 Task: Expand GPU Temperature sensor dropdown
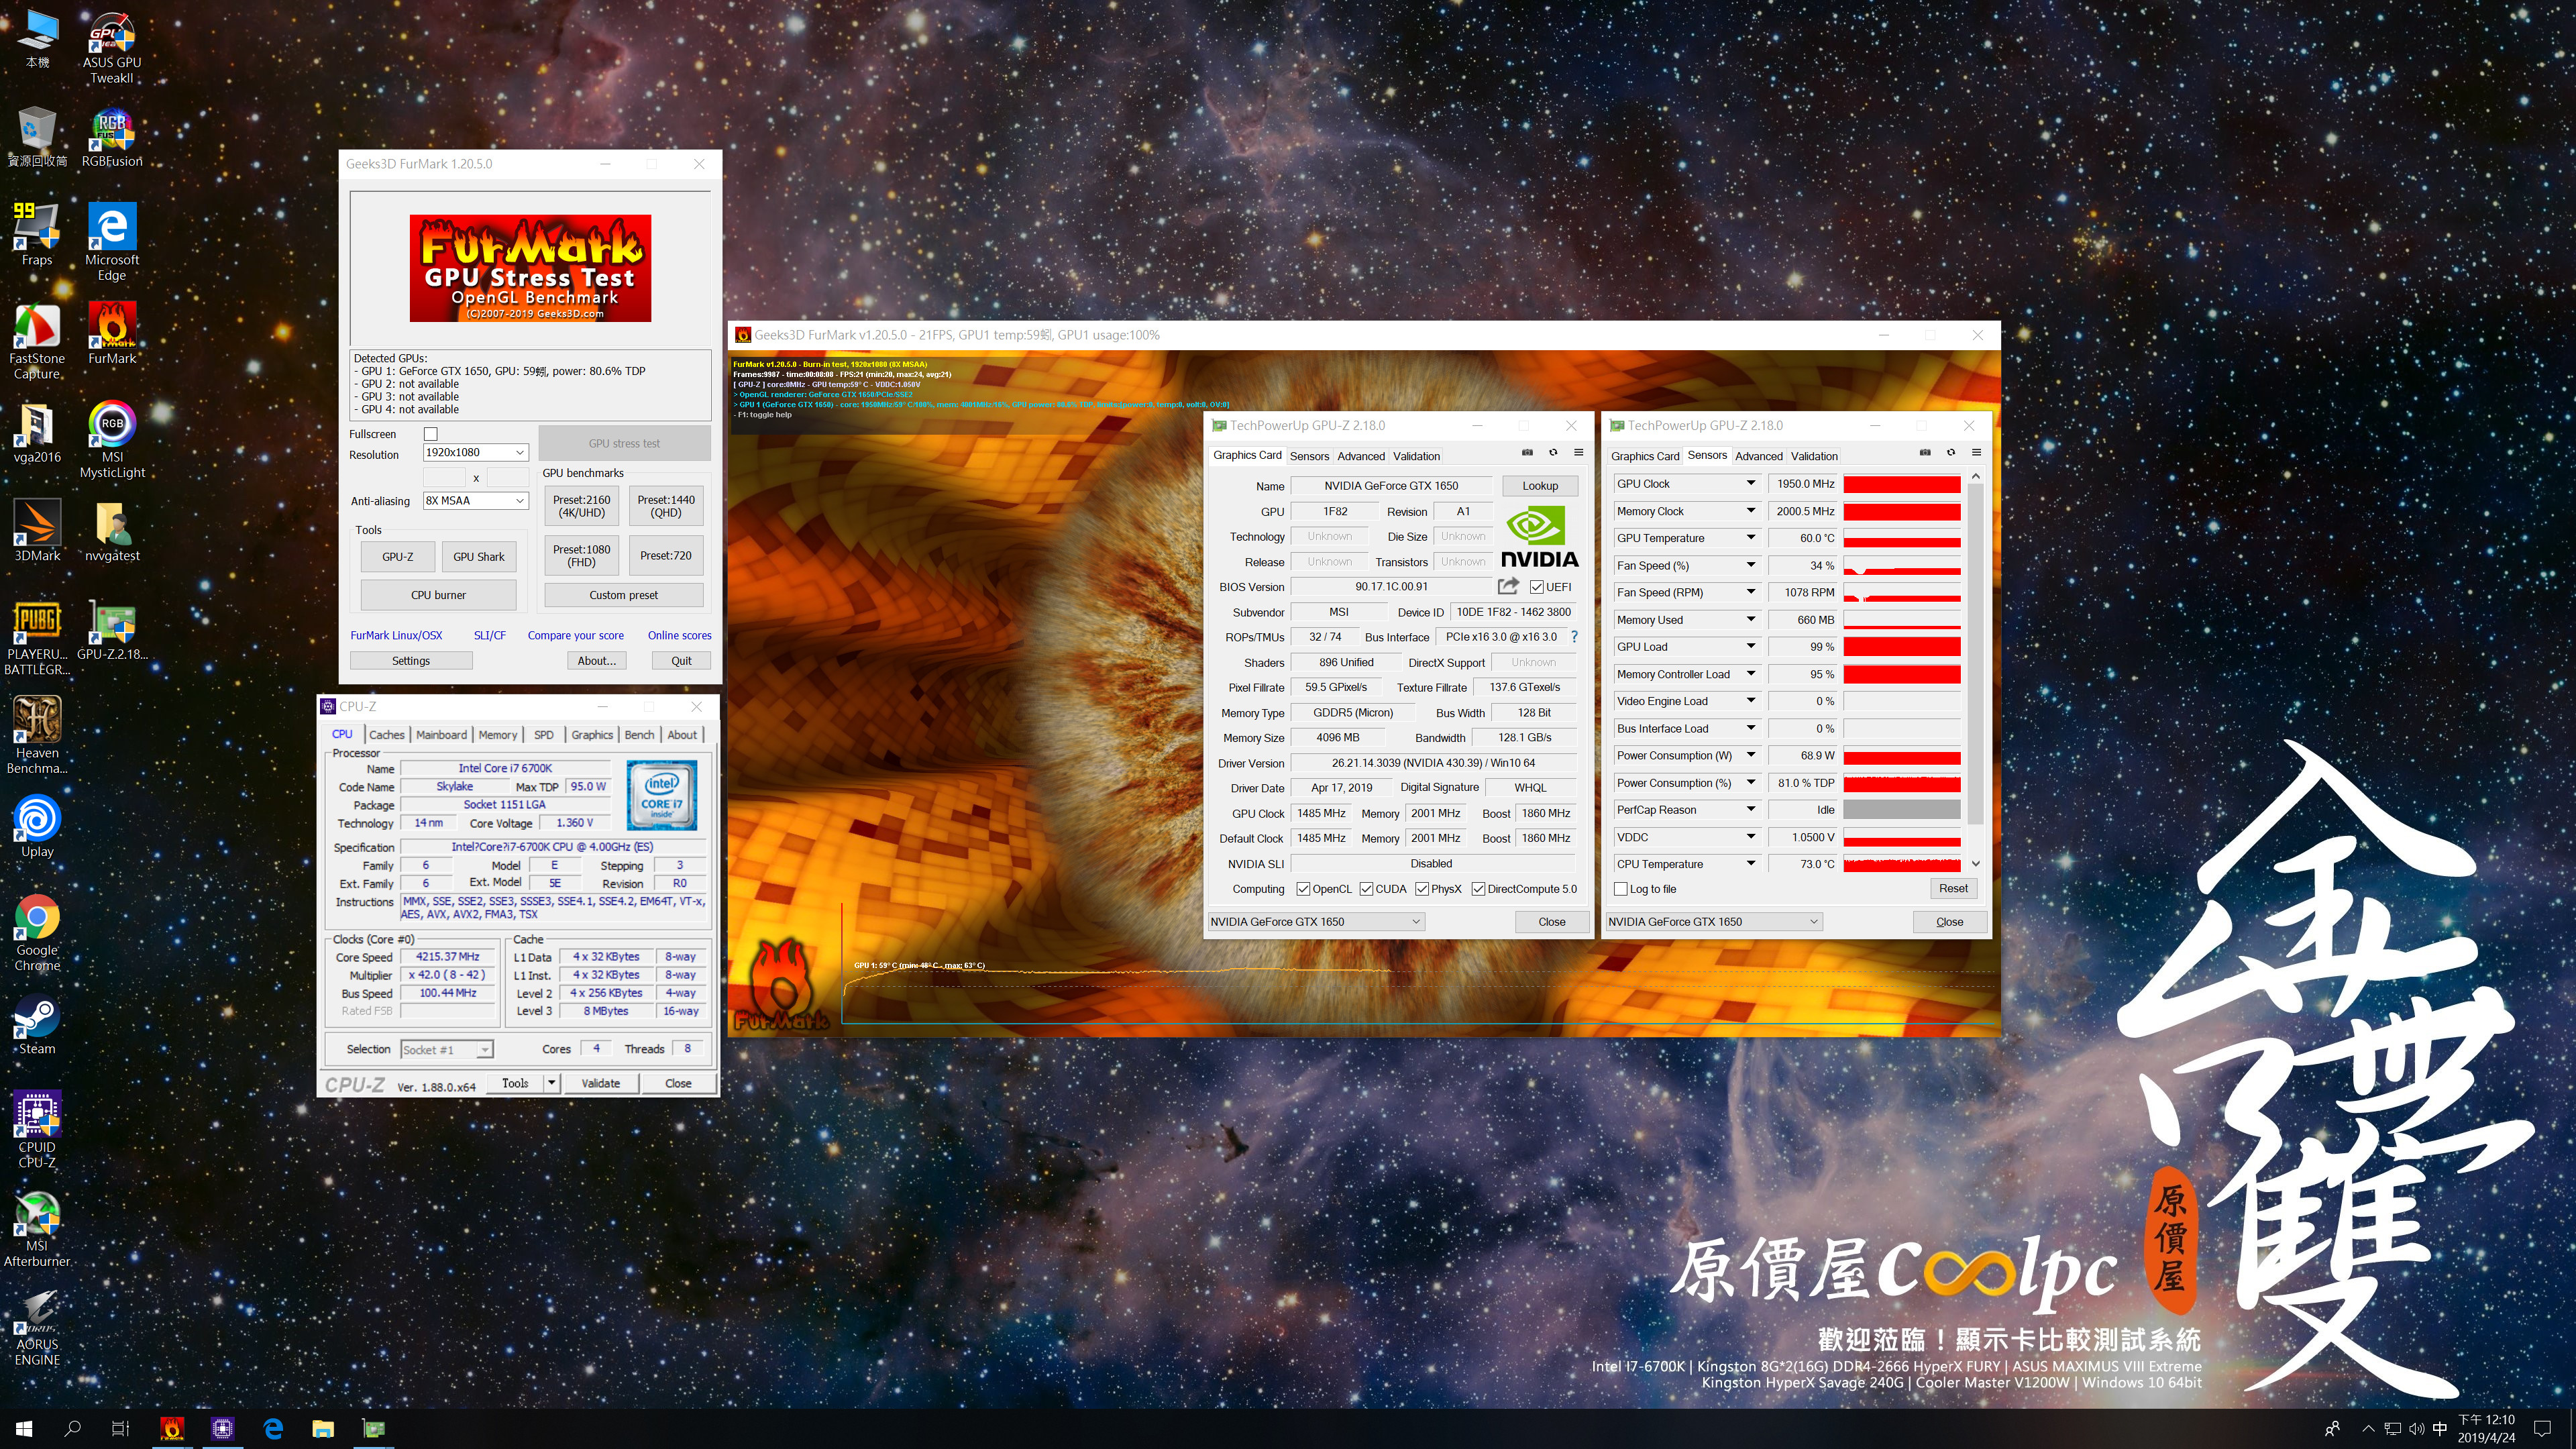pos(1751,537)
